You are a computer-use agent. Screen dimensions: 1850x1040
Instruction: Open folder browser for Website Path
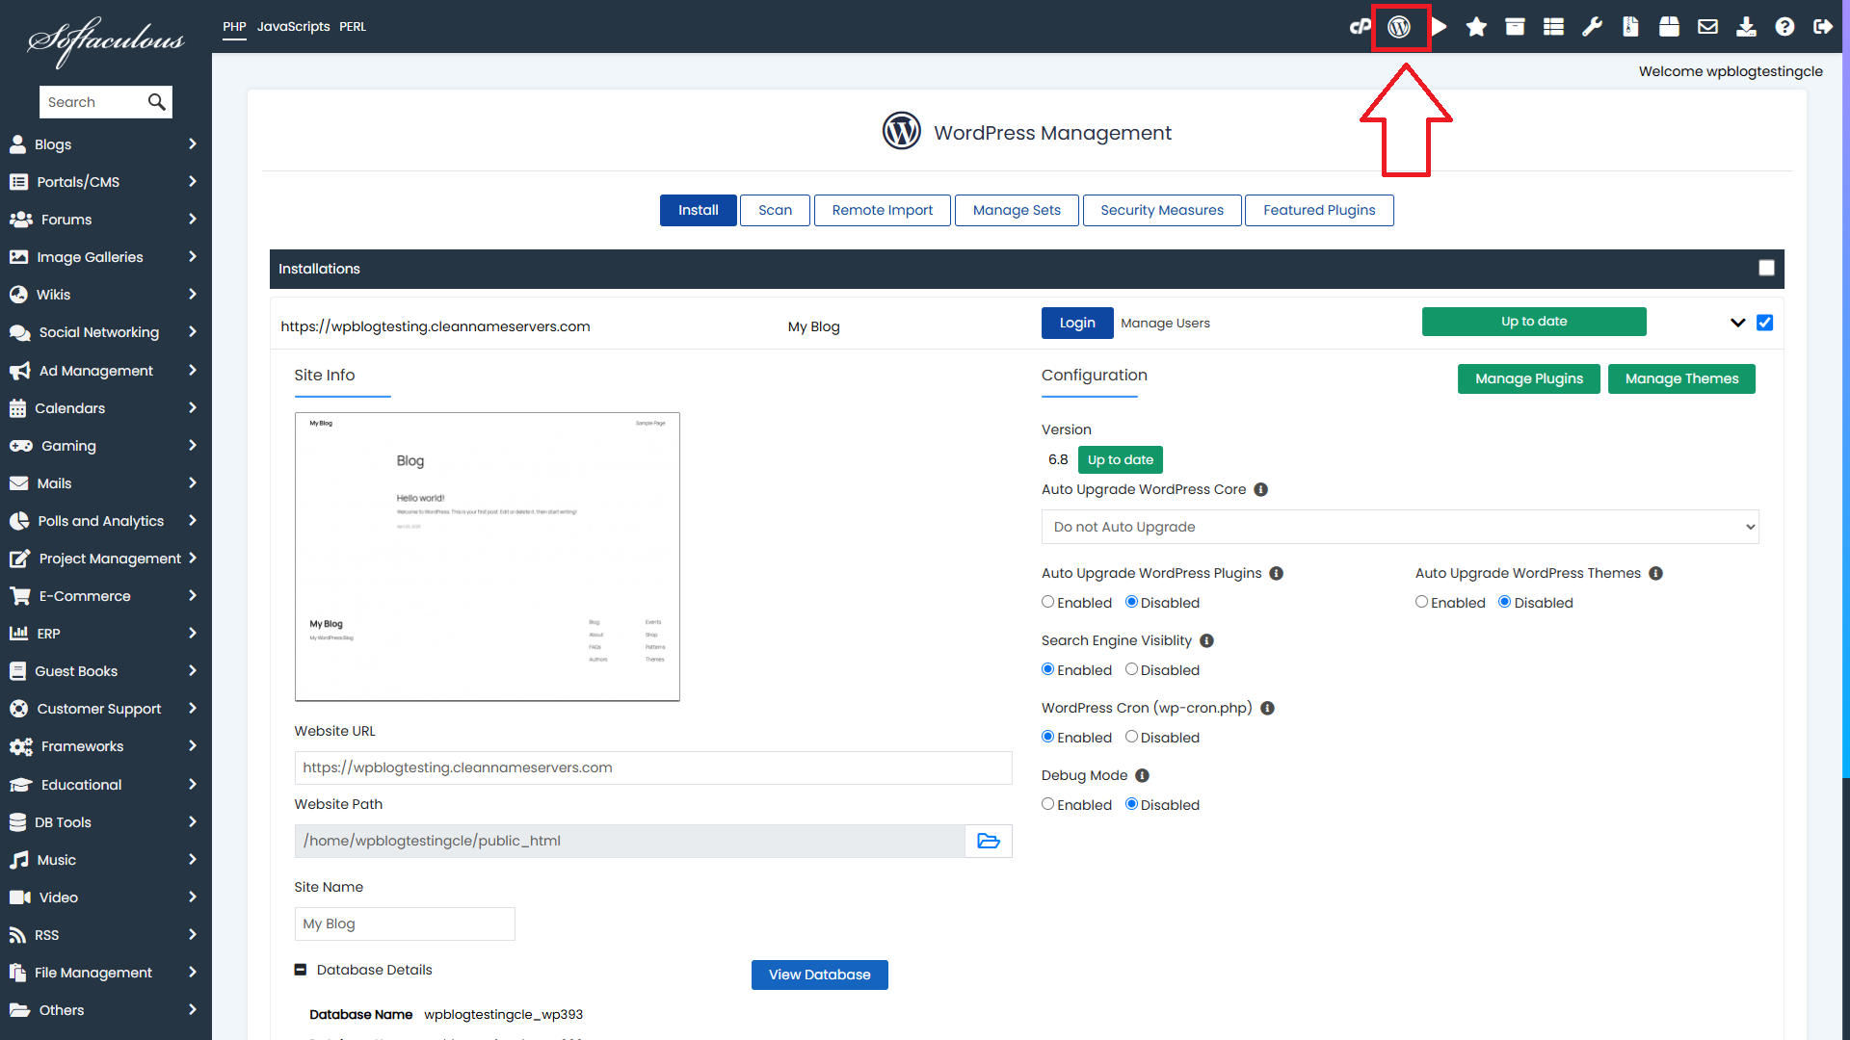989,841
